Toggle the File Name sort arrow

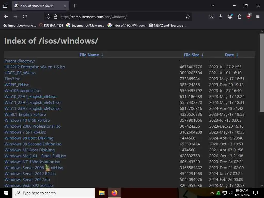102,55
